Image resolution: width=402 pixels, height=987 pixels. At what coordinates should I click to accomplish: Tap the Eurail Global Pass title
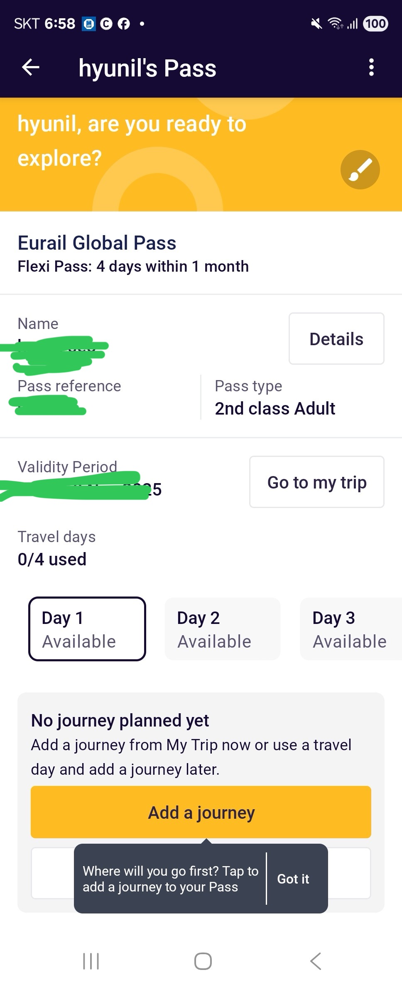tap(97, 243)
